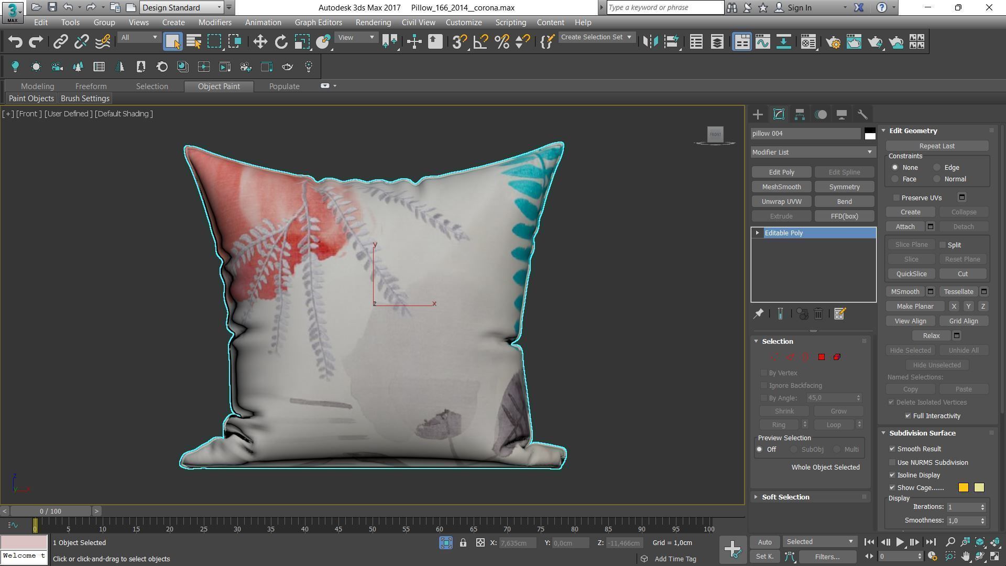Enable Use NURMS Subdivision checkbox
The height and width of the screenshot is (566, 1006).
point(892,463)
